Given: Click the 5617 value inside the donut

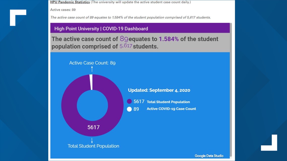Looking at the screenshot, I should click(x=93, y=127).
